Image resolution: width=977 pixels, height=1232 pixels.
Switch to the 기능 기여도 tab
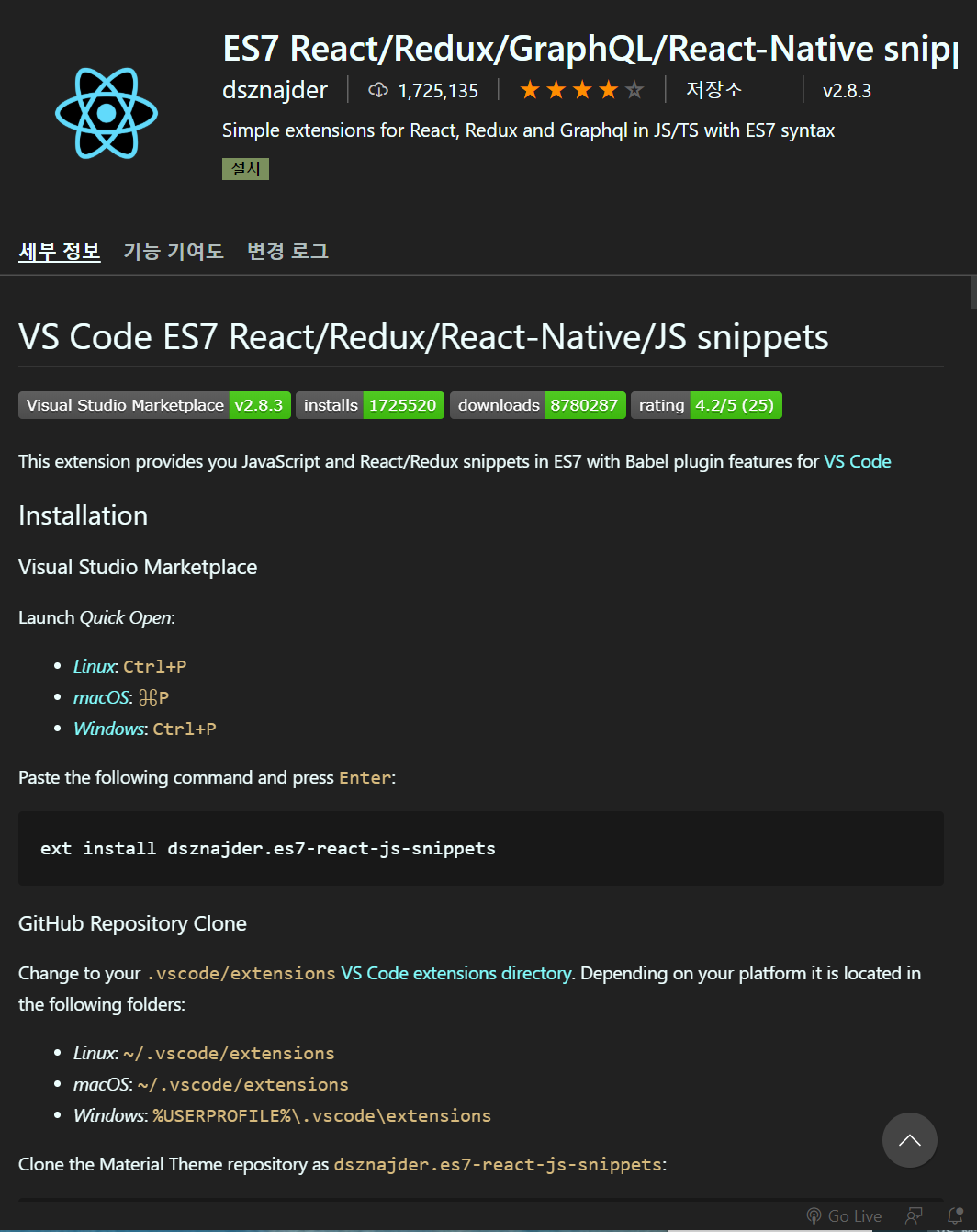tap(174, 251)
